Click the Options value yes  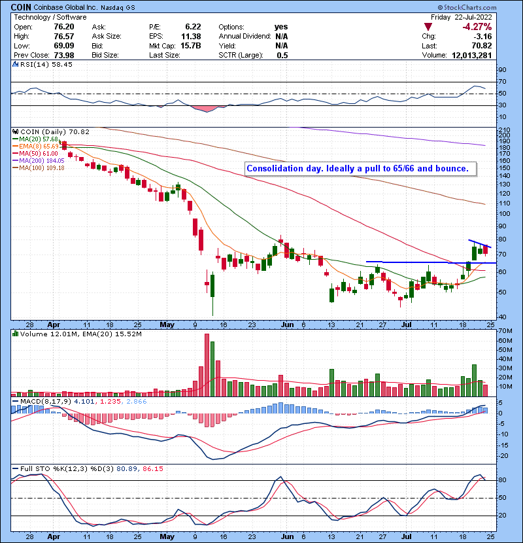click(x=280, y=27)
